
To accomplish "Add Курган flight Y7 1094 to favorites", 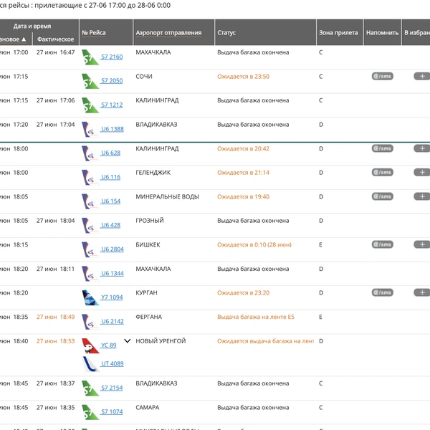I will (x=422, y=292).
